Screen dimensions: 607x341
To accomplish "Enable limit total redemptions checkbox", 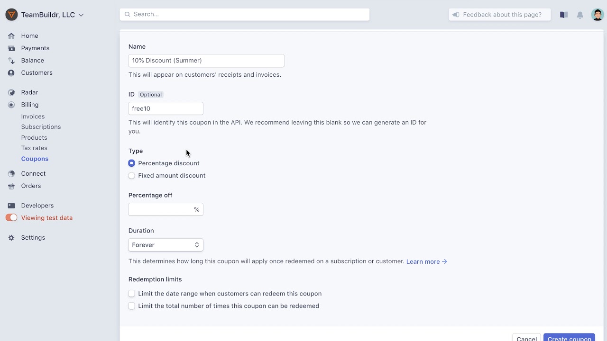I will click(x=131, y=306).
